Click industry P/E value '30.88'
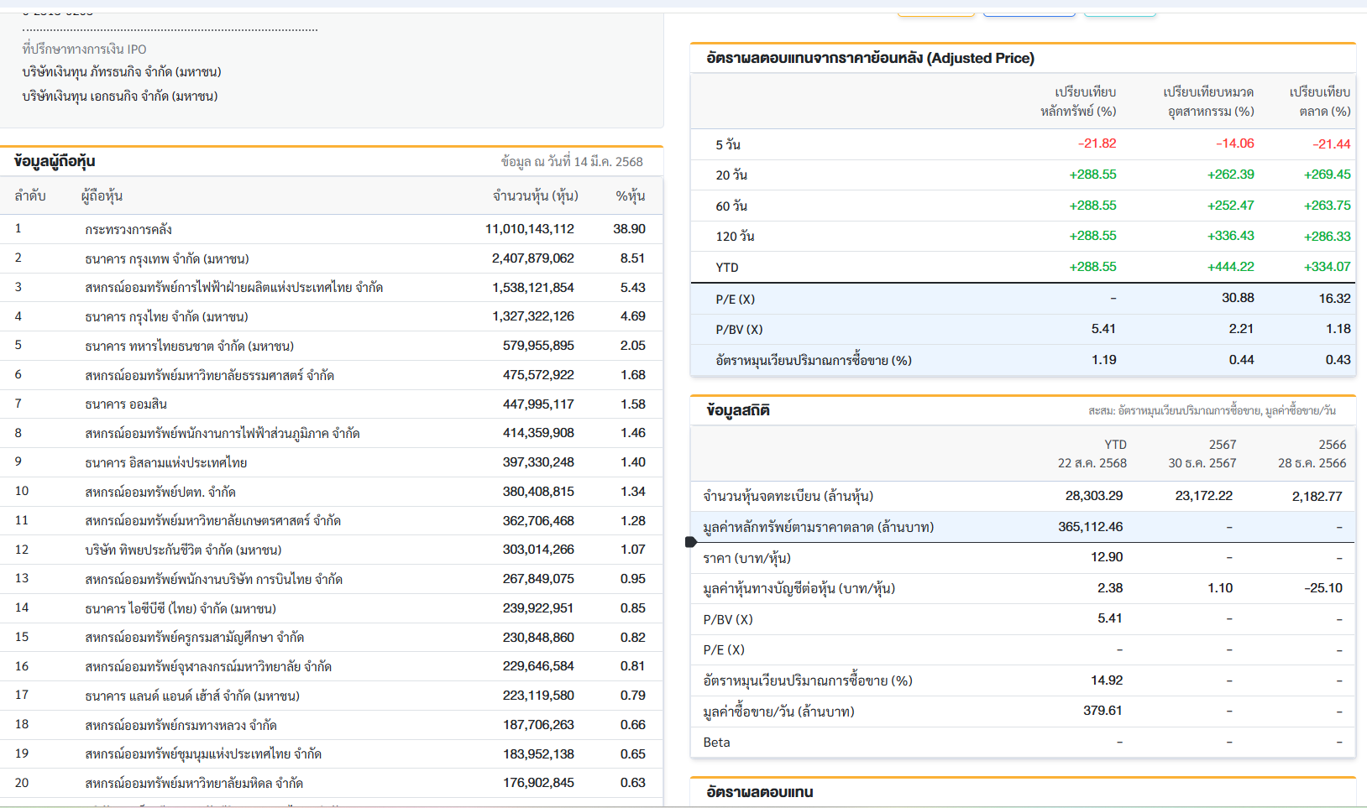 click(1238, 298)
